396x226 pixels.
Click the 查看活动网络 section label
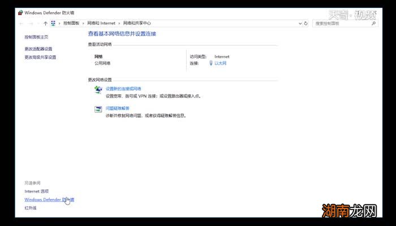pos(100,45)
